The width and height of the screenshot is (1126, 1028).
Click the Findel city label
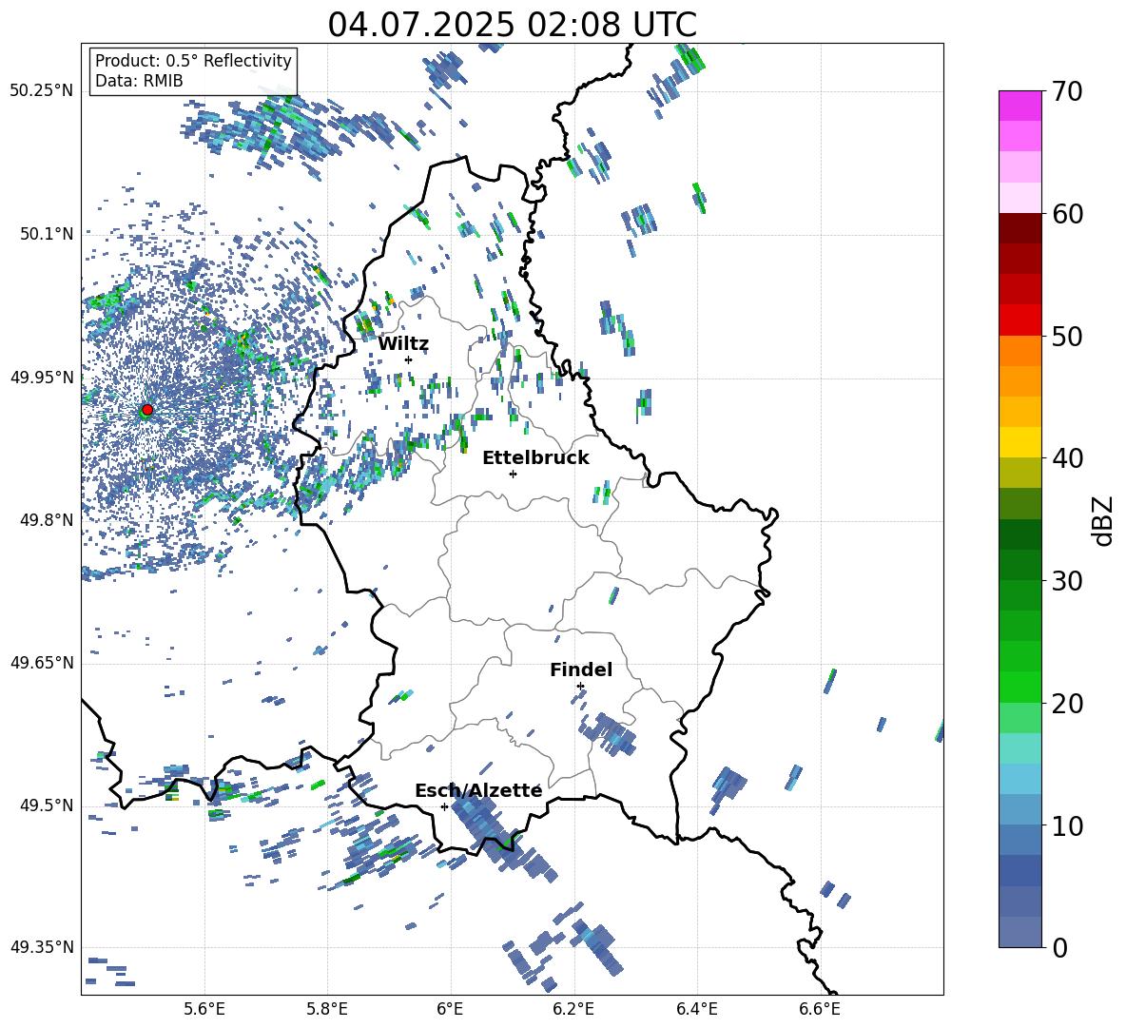[581, 669]
